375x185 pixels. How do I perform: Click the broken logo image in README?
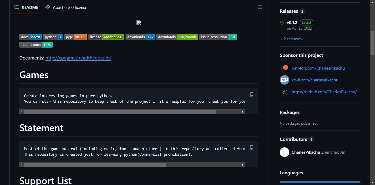pos(139,23)
